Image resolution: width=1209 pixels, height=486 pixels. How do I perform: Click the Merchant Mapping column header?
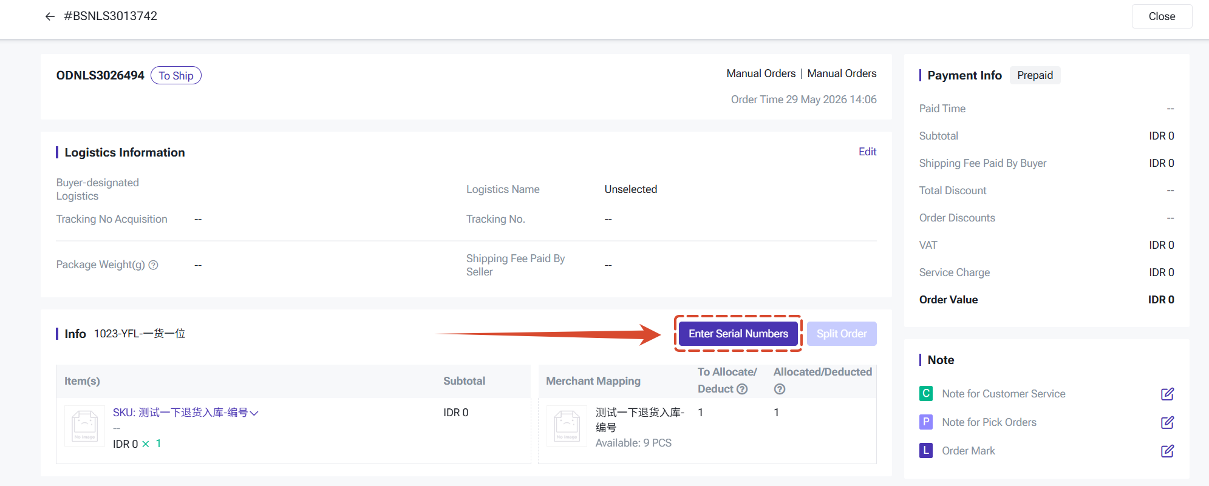pyautogui.click(x=593, y=381)
